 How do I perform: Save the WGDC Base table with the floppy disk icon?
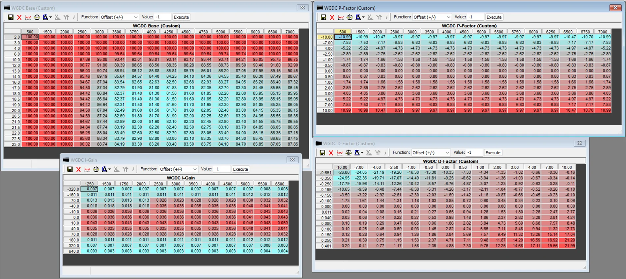11,17
